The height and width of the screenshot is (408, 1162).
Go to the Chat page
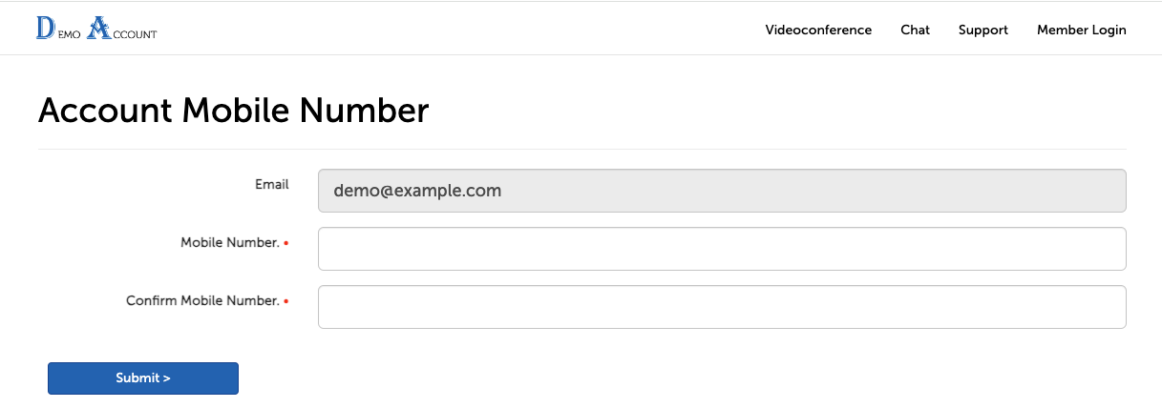click(x=915, y=30)
